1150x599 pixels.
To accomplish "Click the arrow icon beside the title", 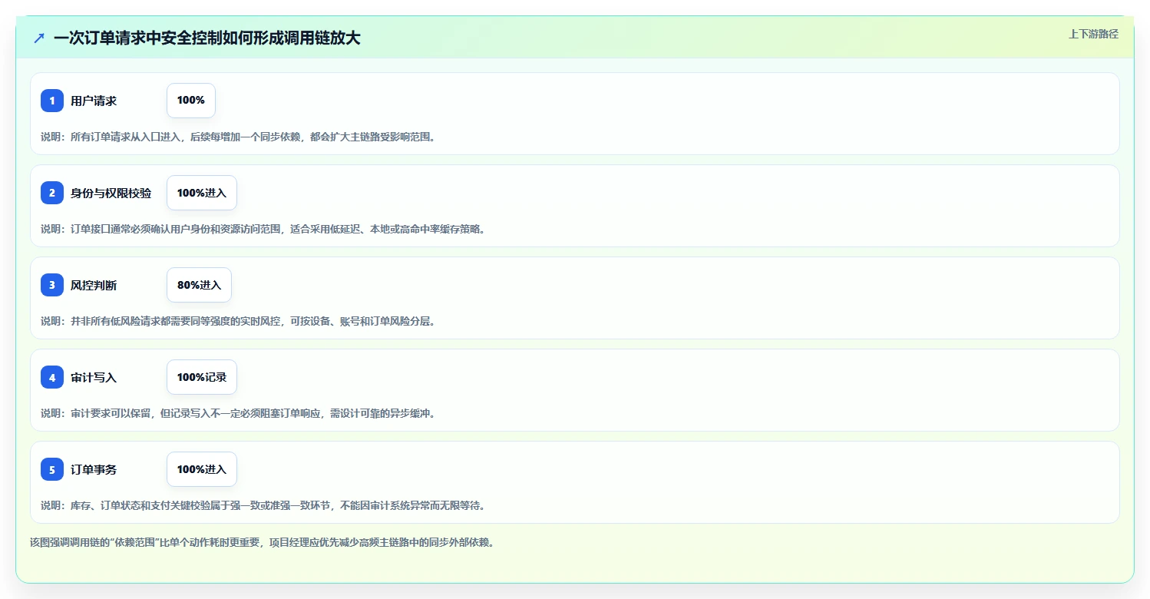I will tap(39, 38).
